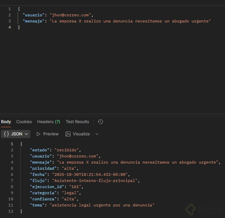Click the value "legal"
225x218 pixels.
click(x=70, y=193)
